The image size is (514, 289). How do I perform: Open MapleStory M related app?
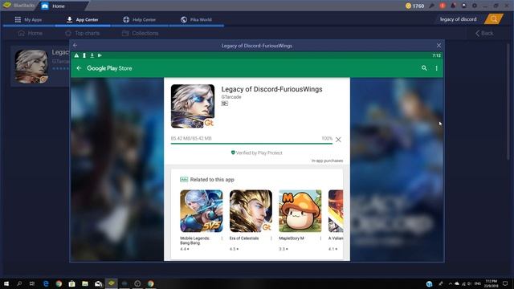300,211
